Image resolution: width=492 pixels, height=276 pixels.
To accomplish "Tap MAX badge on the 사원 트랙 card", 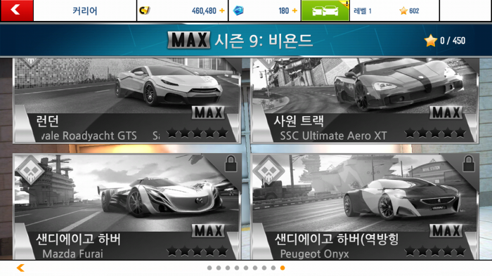I will point(446,112).
